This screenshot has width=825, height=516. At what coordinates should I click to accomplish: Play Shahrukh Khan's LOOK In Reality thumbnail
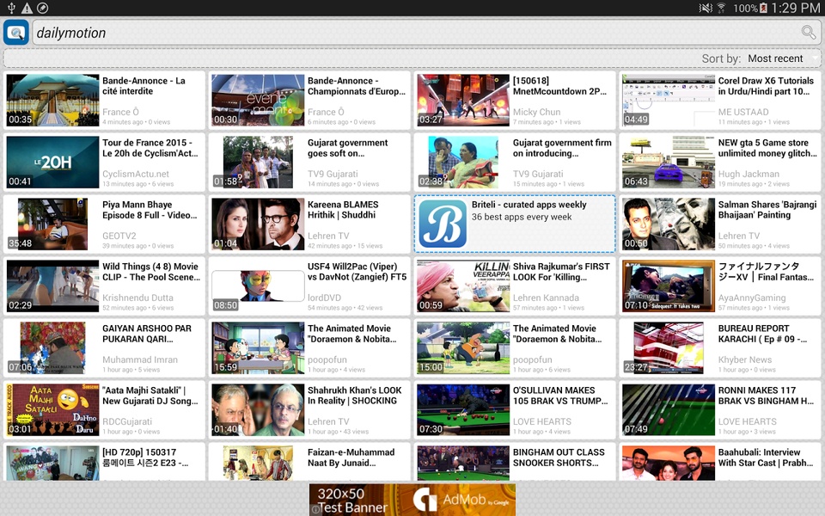click(x=258, y=409)
